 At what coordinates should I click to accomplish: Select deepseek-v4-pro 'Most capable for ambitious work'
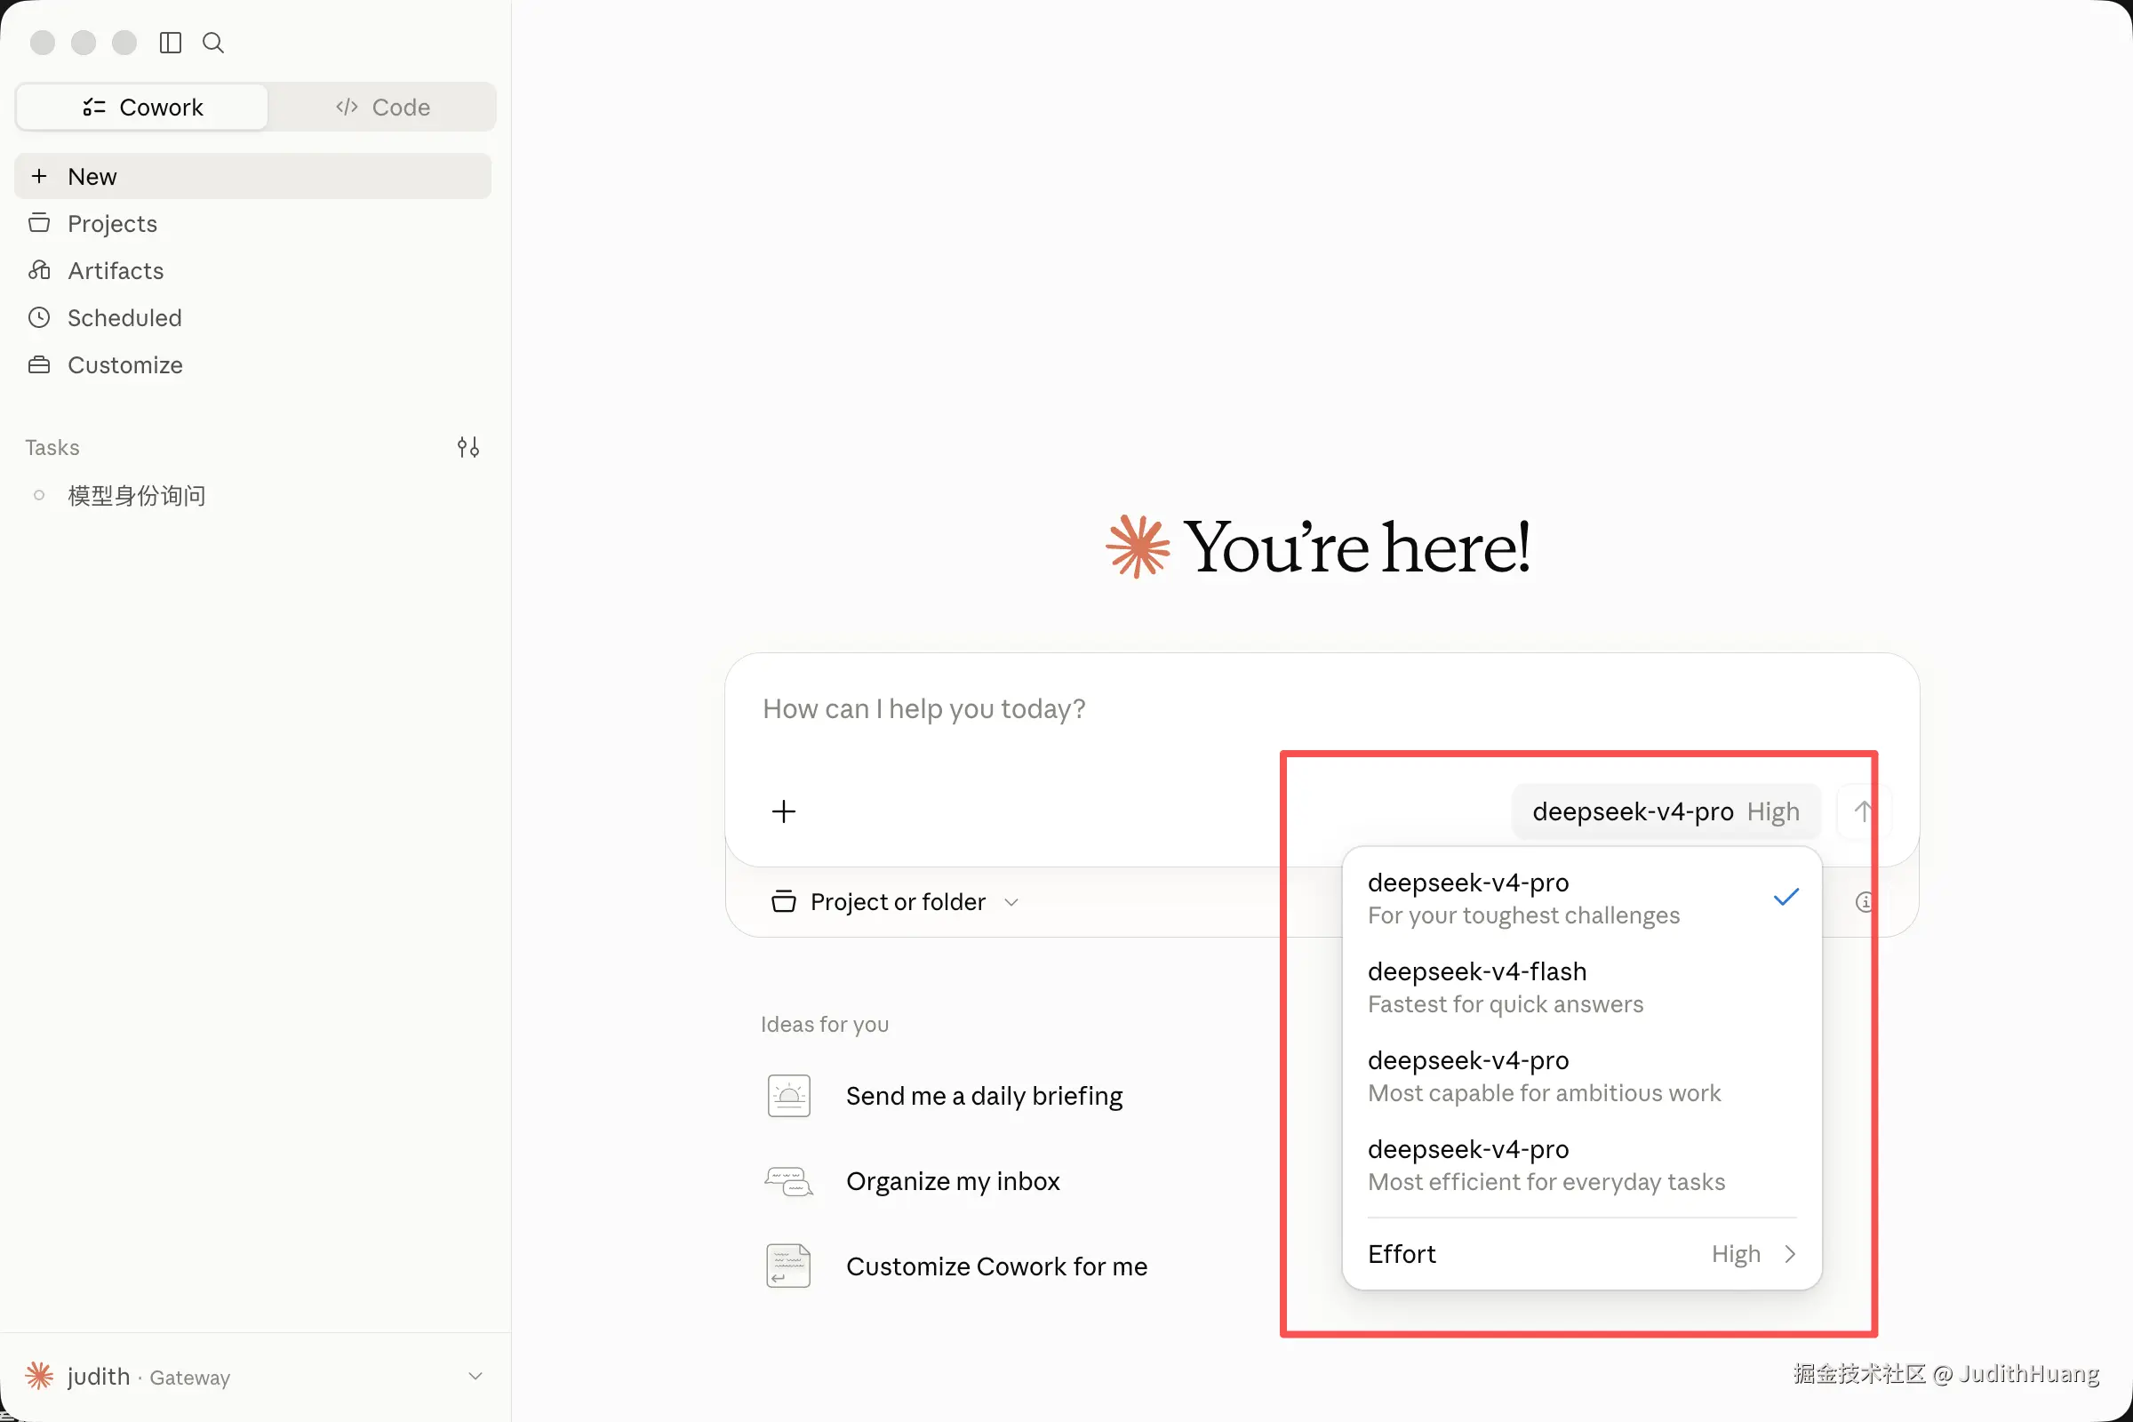1582,1075
